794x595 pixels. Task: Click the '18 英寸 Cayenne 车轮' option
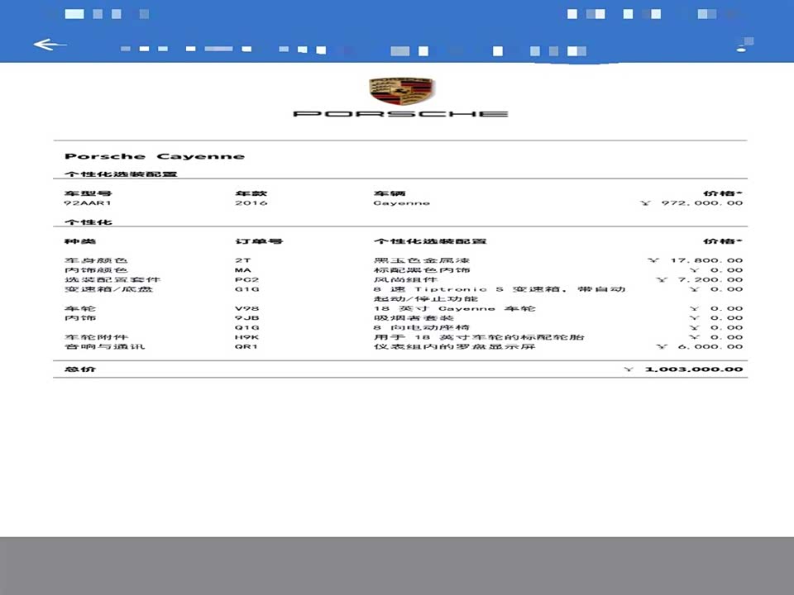coord(454,308)
